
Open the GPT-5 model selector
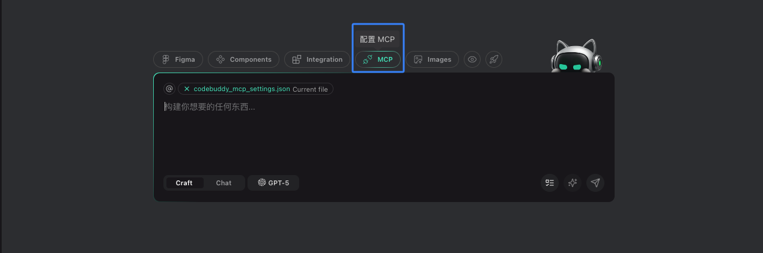coord(273,183)
